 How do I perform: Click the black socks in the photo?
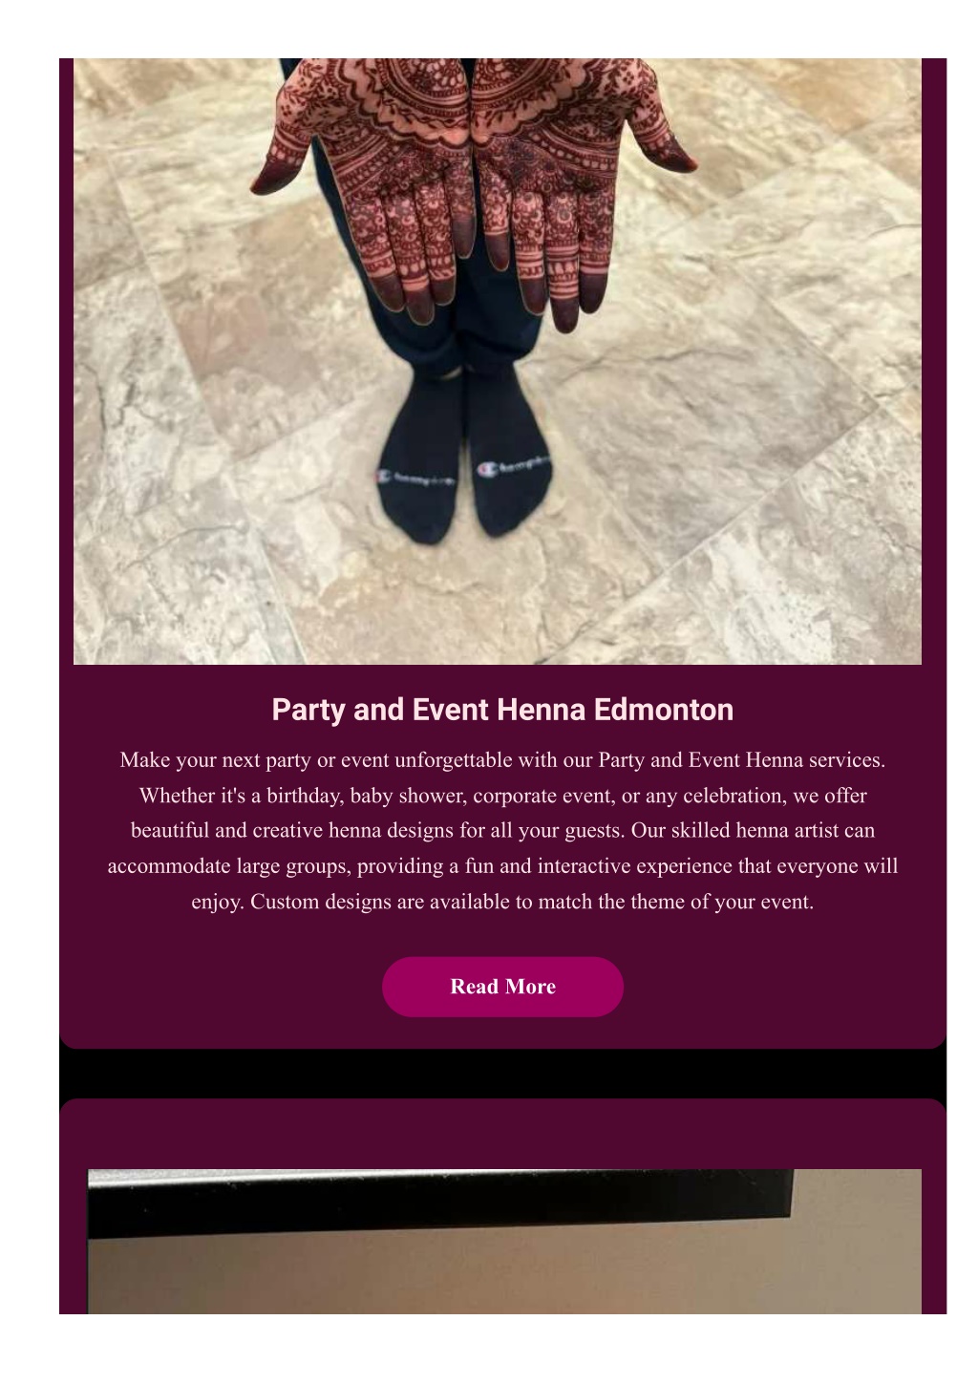point(465,454)
